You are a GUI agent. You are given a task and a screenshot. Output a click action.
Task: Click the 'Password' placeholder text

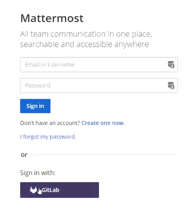coord(38,86)
